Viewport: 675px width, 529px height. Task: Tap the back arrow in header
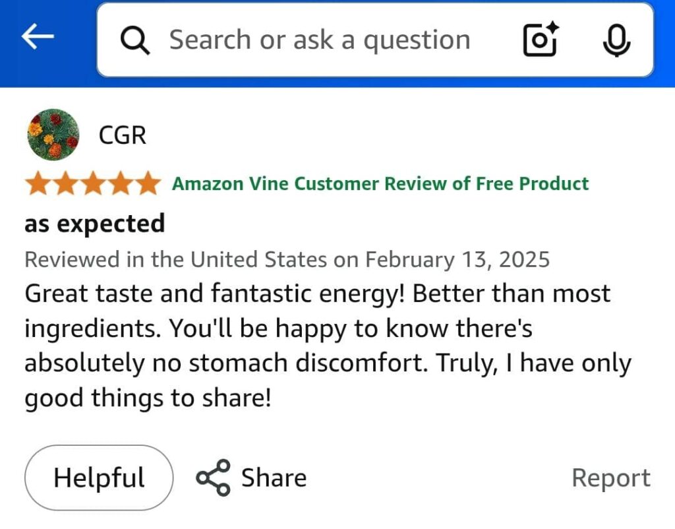coord(38,38)
